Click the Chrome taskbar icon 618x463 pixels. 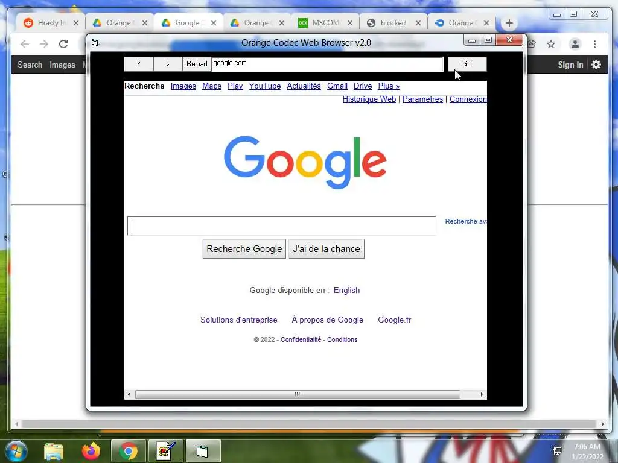tap(129, 451)
